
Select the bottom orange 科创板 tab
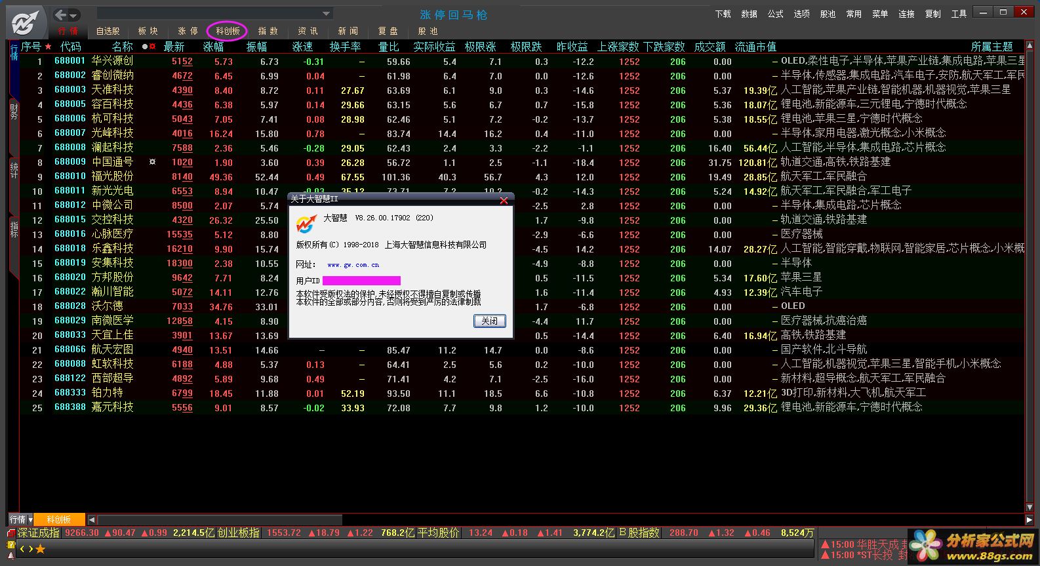pos(59,519)
